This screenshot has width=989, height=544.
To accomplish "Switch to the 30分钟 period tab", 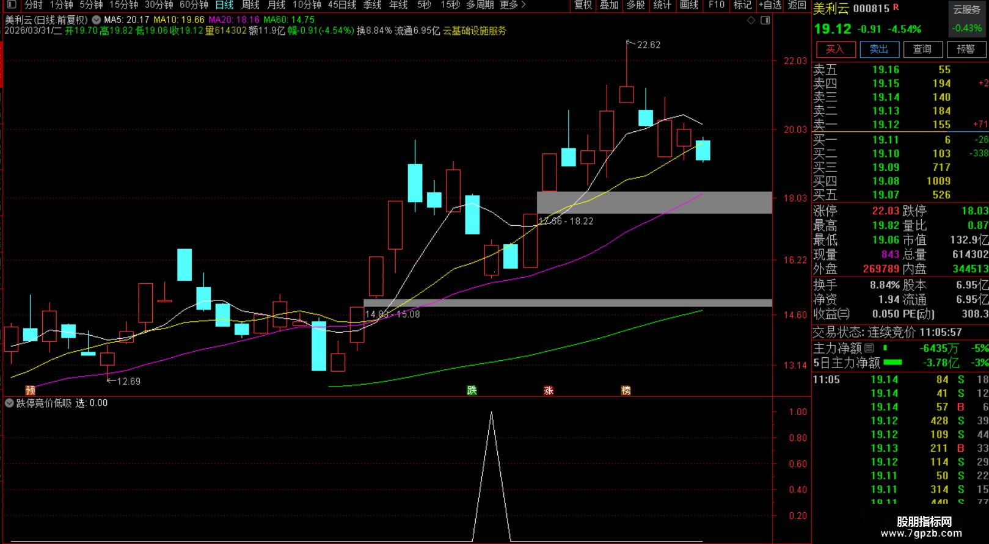I will [x=159, y=5].
